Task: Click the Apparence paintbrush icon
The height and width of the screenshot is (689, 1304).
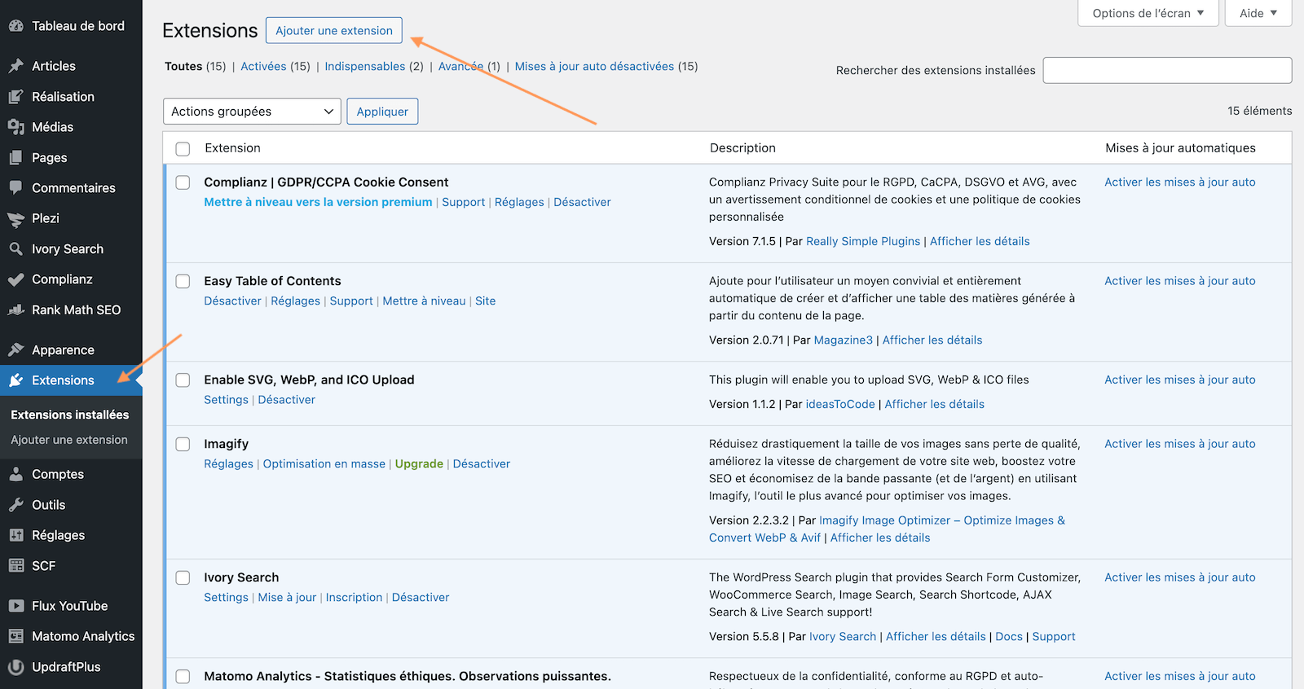Action: pos(16,350)
